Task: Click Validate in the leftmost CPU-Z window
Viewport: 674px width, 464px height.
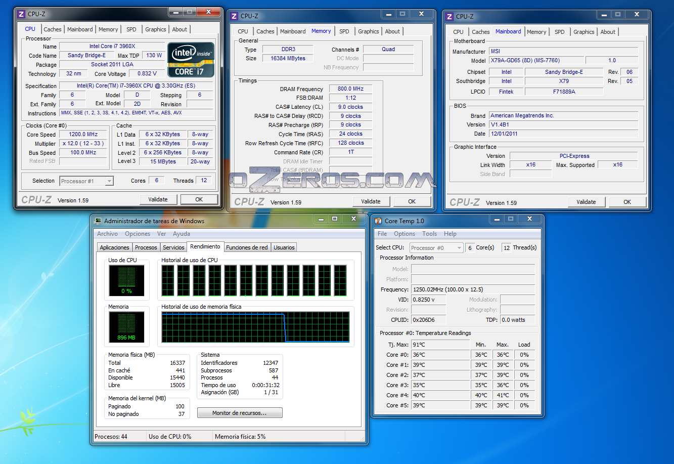Action: tap(158, 199)
